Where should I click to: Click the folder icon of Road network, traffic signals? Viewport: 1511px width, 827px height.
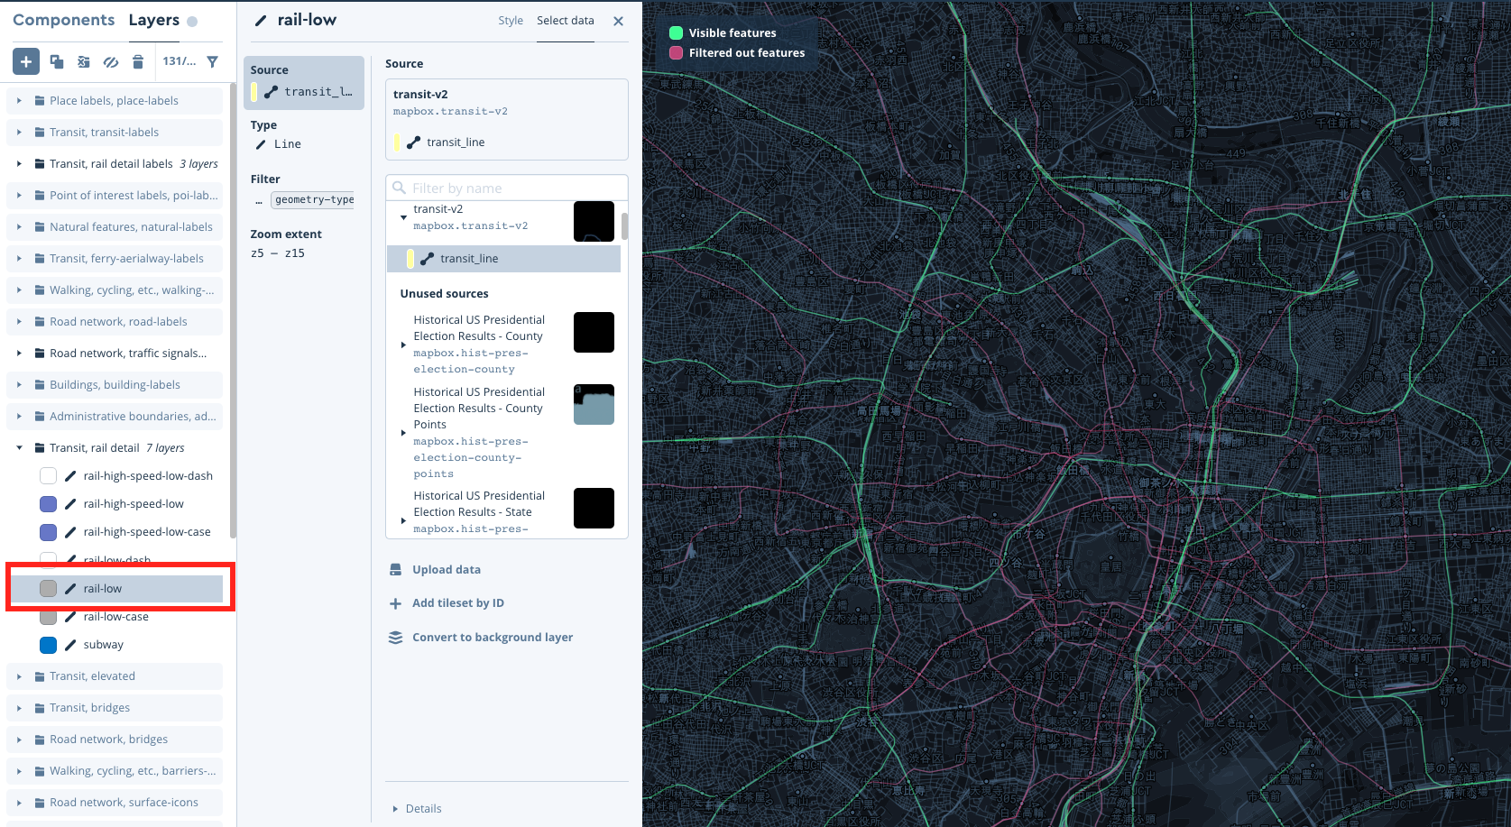pos(40,354)
